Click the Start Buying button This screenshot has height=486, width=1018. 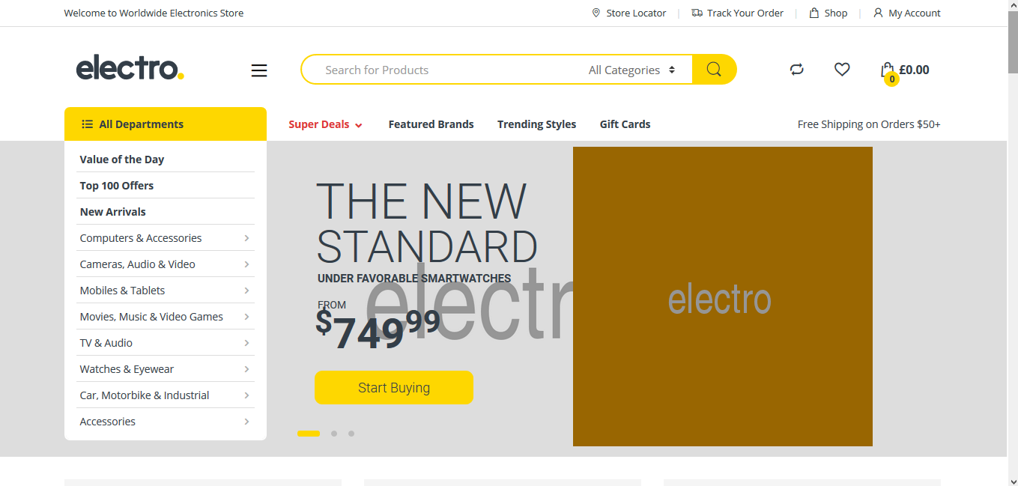394,387
